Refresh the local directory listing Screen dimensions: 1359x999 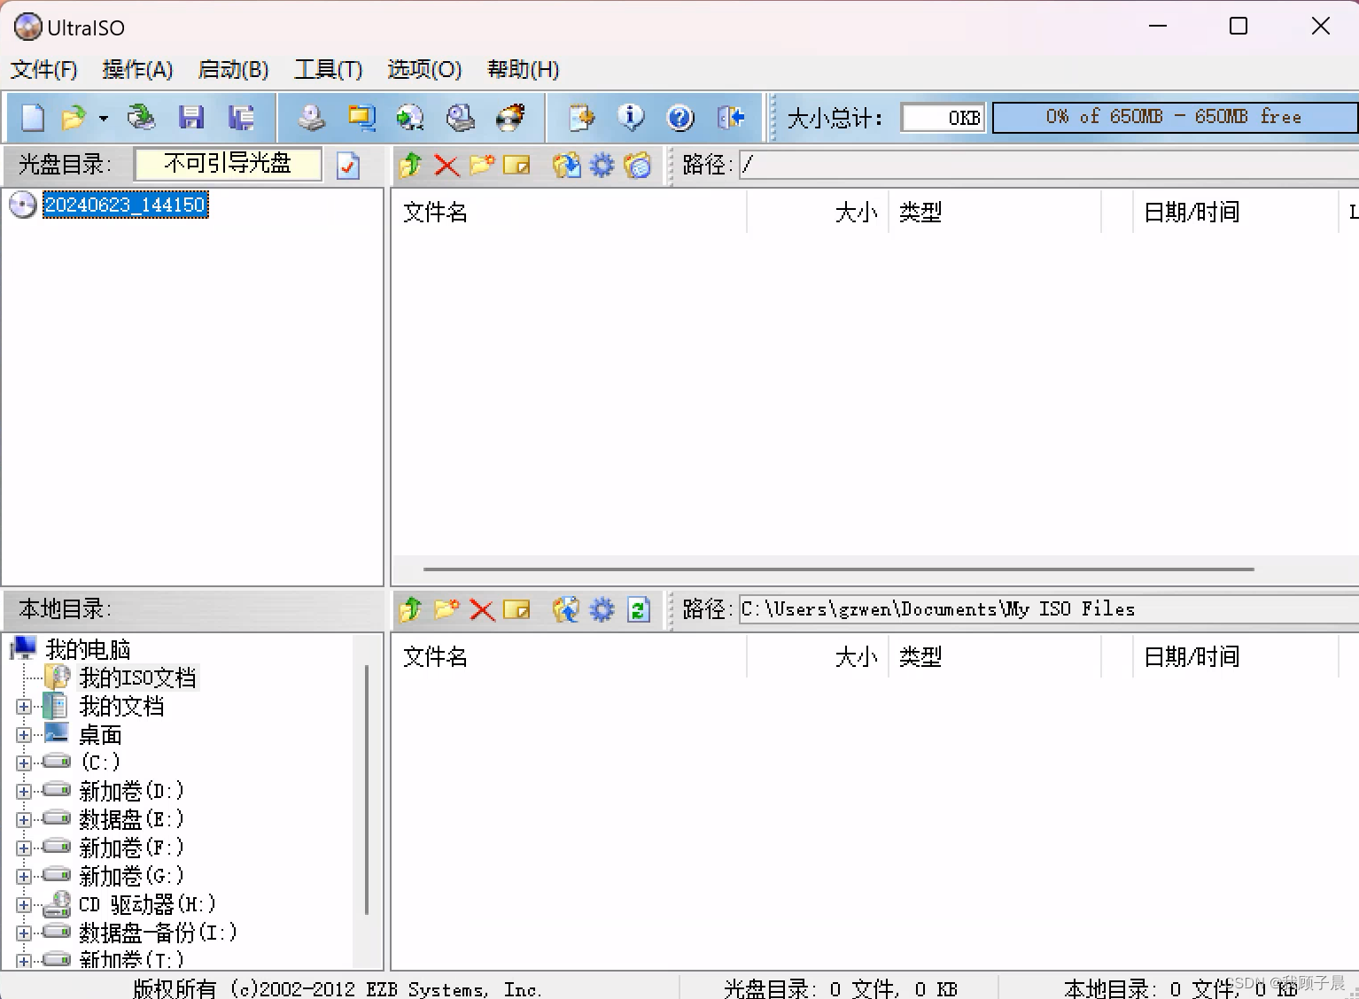point(639,609)
